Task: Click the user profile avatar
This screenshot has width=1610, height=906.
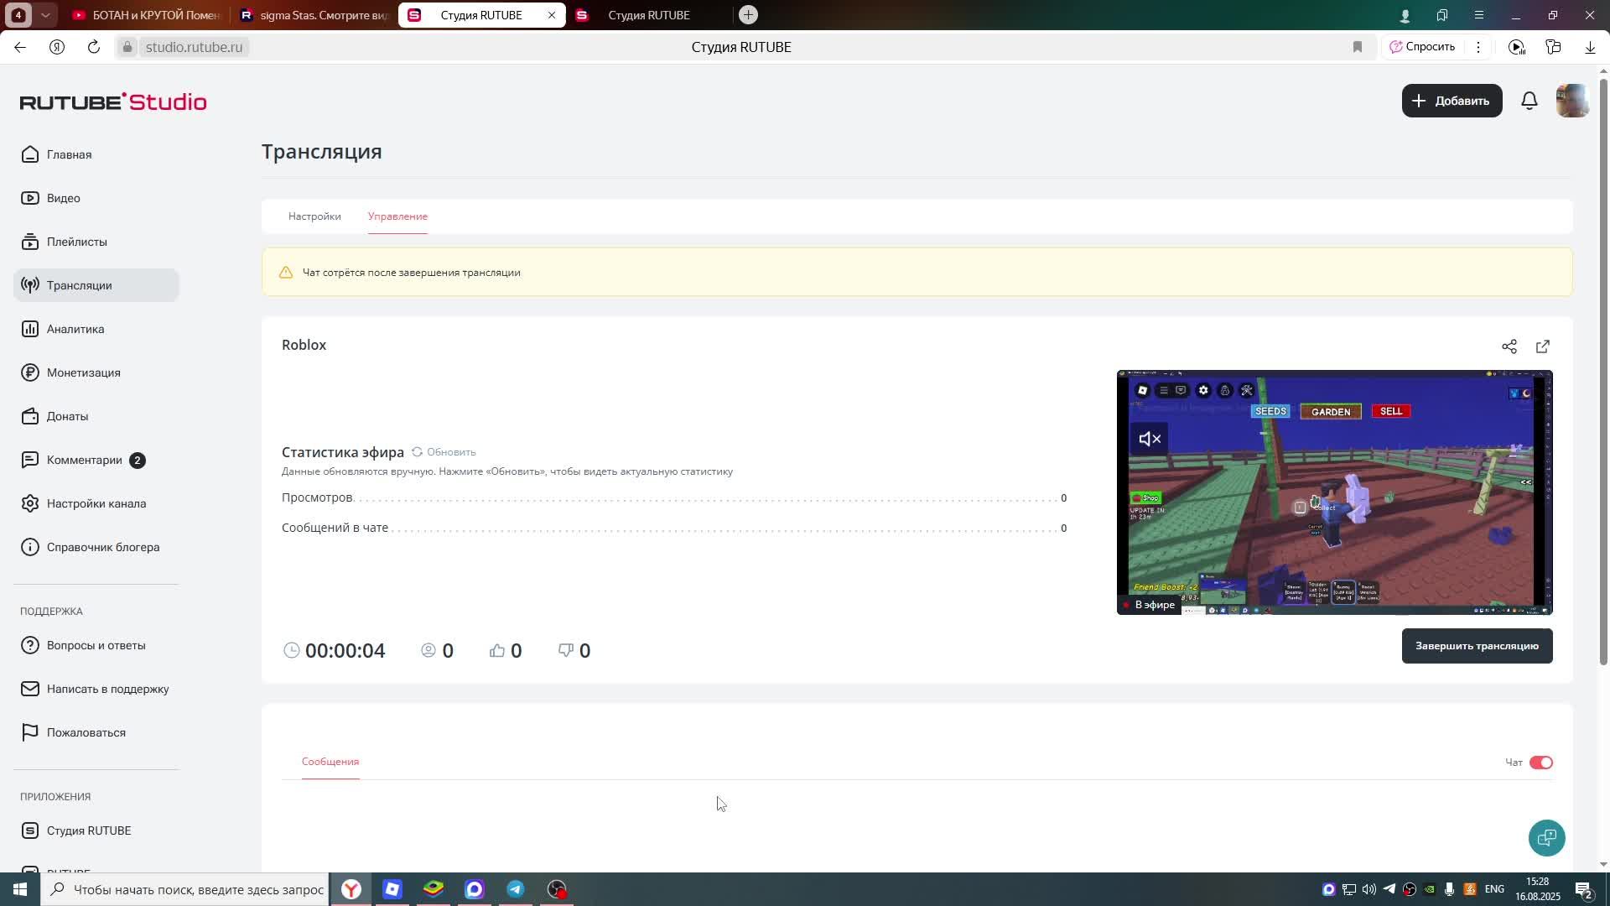Action: (1572, 101)
